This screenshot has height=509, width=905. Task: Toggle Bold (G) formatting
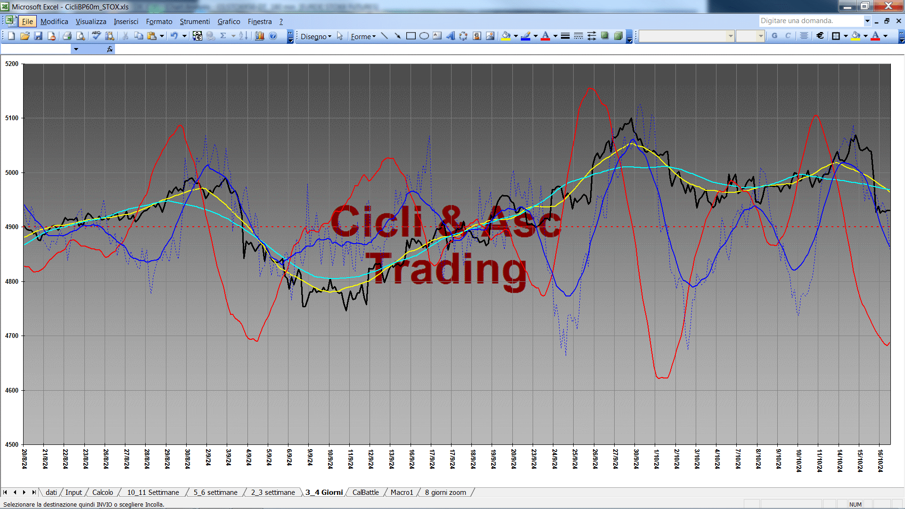click(774, 36)
